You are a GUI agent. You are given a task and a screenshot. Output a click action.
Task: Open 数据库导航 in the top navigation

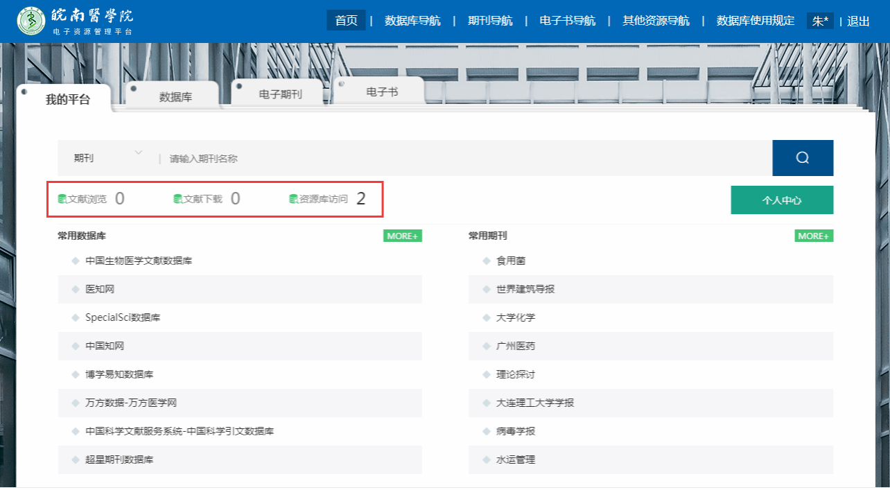point(412,21)
